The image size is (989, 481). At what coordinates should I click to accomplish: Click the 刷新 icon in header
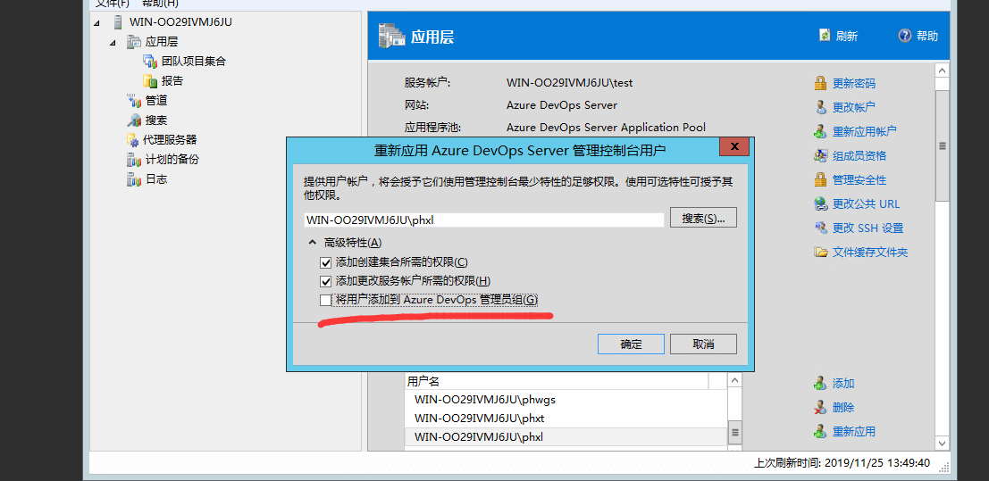[825, 36]
